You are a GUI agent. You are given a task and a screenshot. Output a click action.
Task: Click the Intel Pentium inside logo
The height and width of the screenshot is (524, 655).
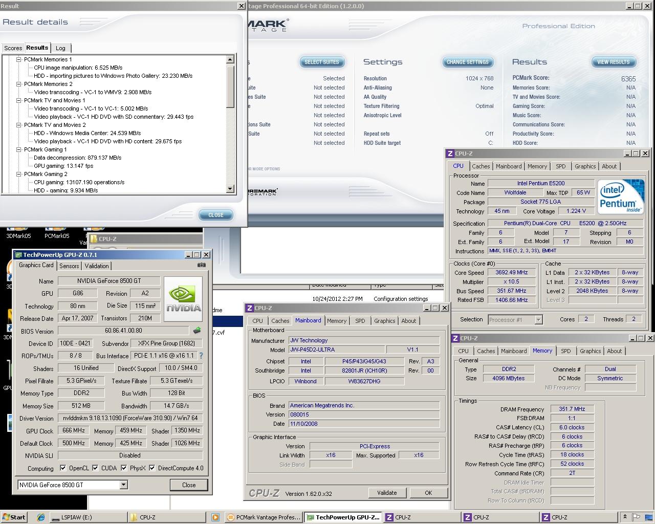tap(621, 196)
